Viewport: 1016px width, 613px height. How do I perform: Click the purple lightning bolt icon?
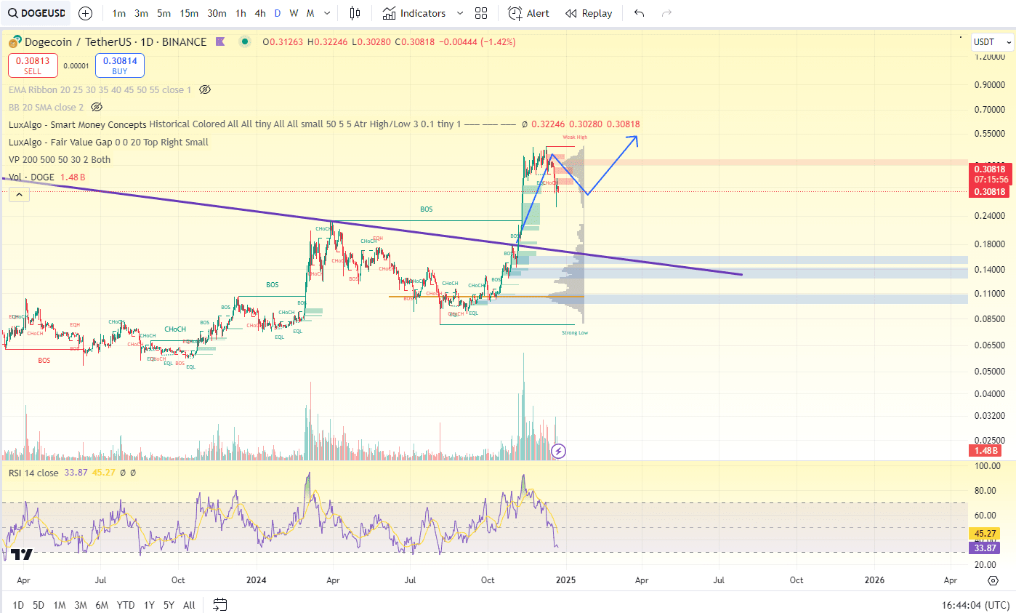point(558,452)
